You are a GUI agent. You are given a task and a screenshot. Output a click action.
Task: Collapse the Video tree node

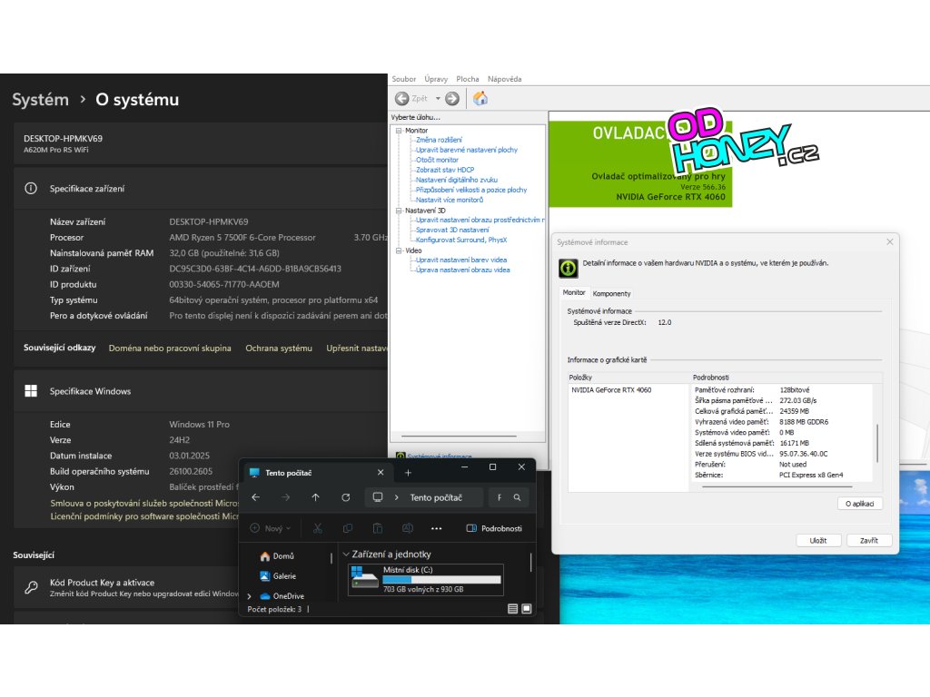399,250
